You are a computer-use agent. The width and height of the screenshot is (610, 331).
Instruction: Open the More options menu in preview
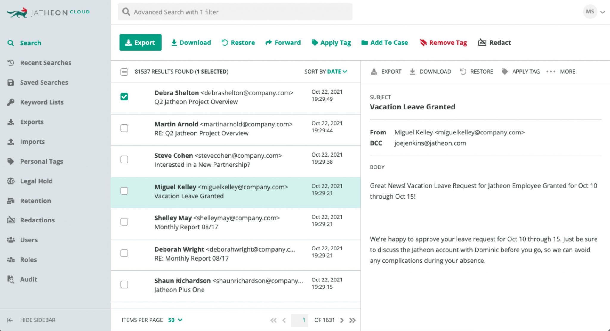pyautogui.click(x=561, y=72)
